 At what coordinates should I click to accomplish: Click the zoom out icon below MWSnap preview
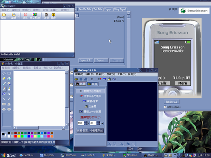(x=122, y=144)
